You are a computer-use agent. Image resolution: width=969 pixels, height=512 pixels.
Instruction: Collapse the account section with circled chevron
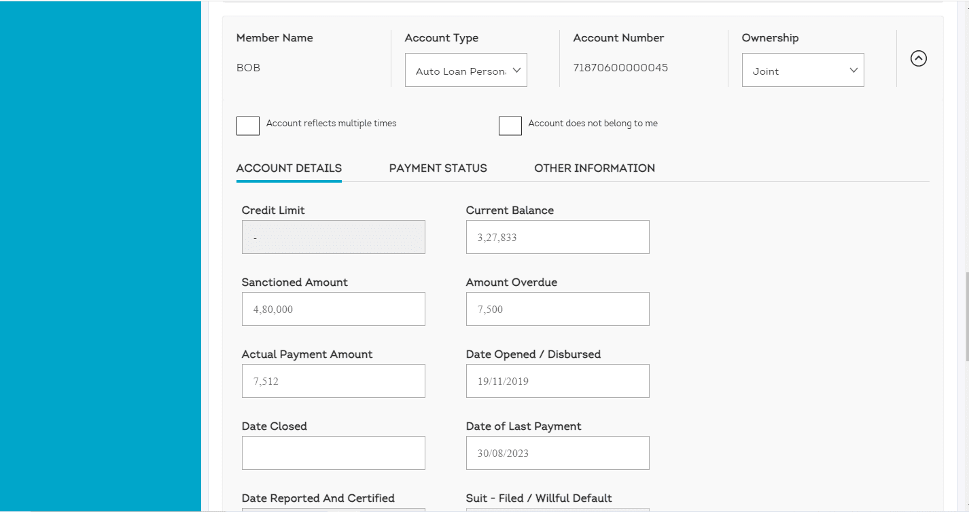click(918, 58)
